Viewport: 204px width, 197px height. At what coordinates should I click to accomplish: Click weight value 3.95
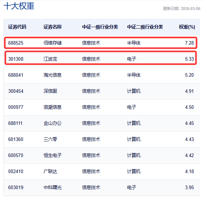coord(189,187)
